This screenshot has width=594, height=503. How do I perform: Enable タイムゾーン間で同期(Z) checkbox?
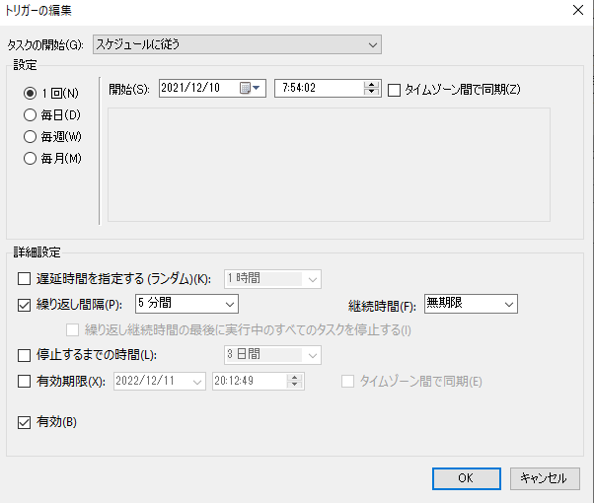click(394, 90)
